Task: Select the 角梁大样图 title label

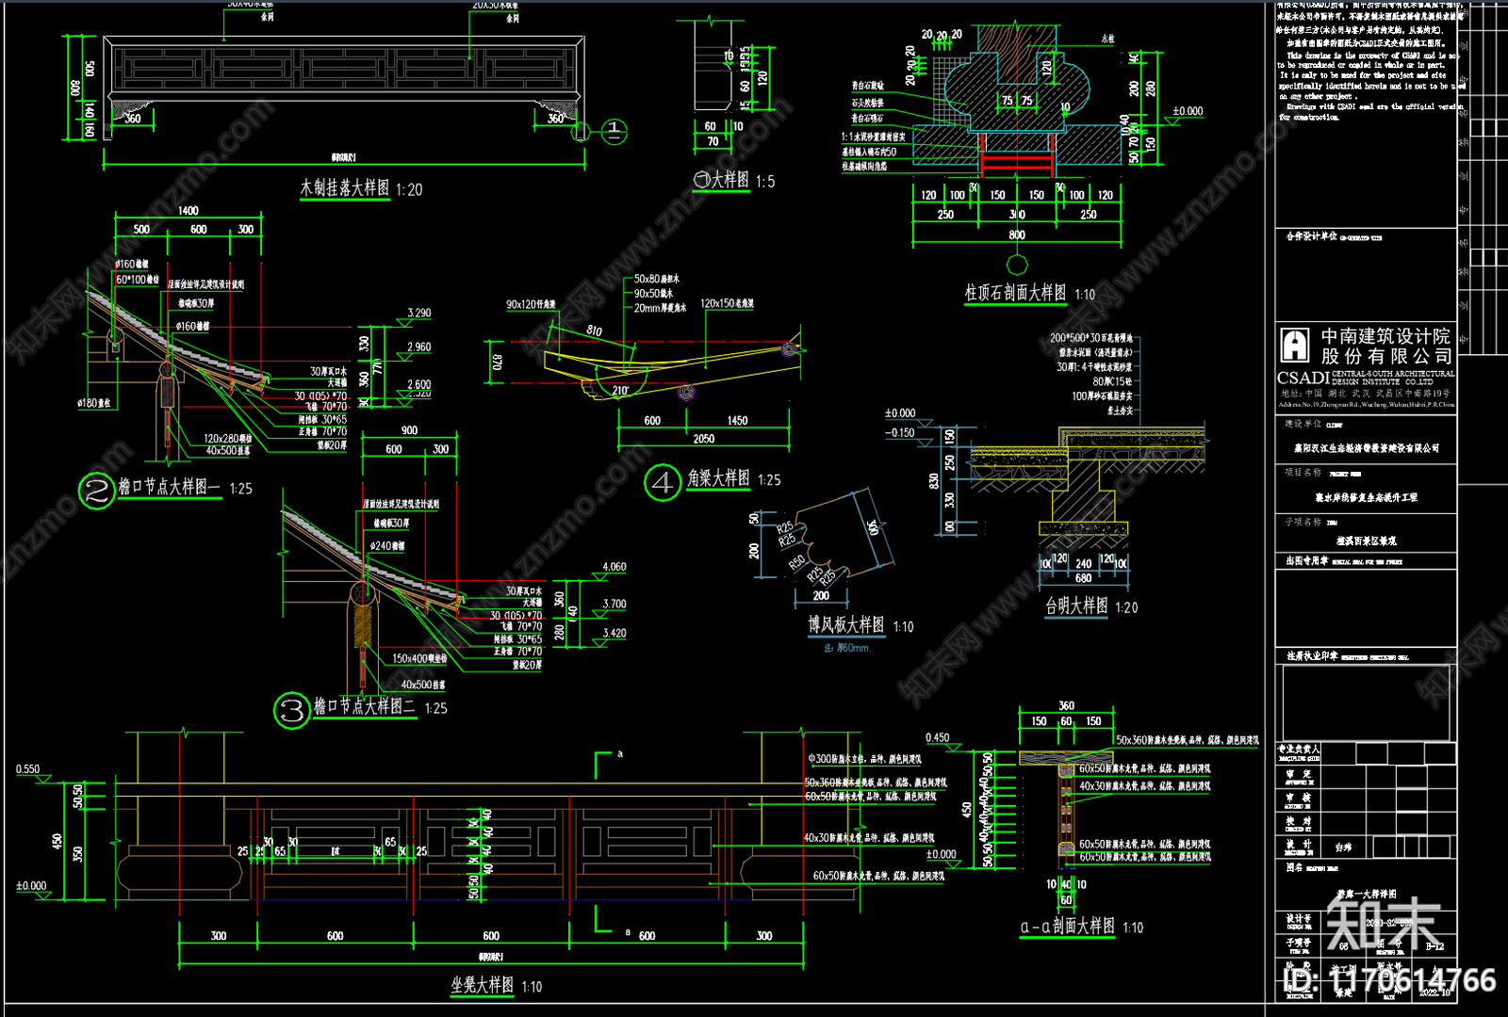Action: [x=718, y=478]
